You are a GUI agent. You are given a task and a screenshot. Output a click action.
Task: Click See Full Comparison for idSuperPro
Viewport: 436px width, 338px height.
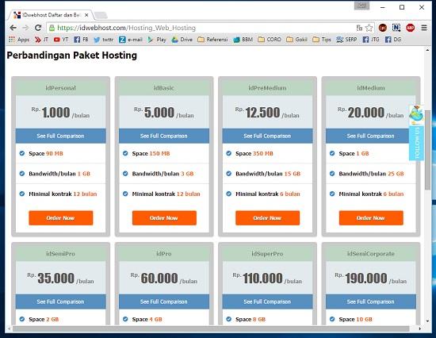[x=267, y=302]
